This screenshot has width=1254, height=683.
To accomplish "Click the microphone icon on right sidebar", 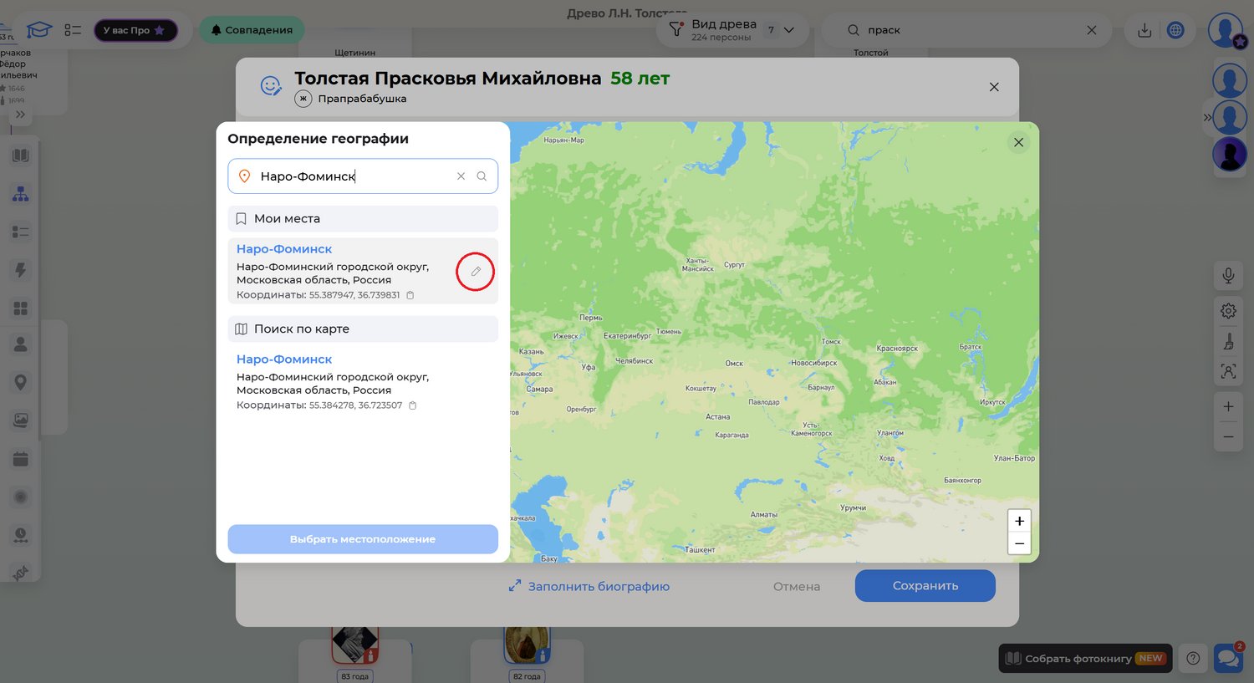I will (x=1228, y=275).
